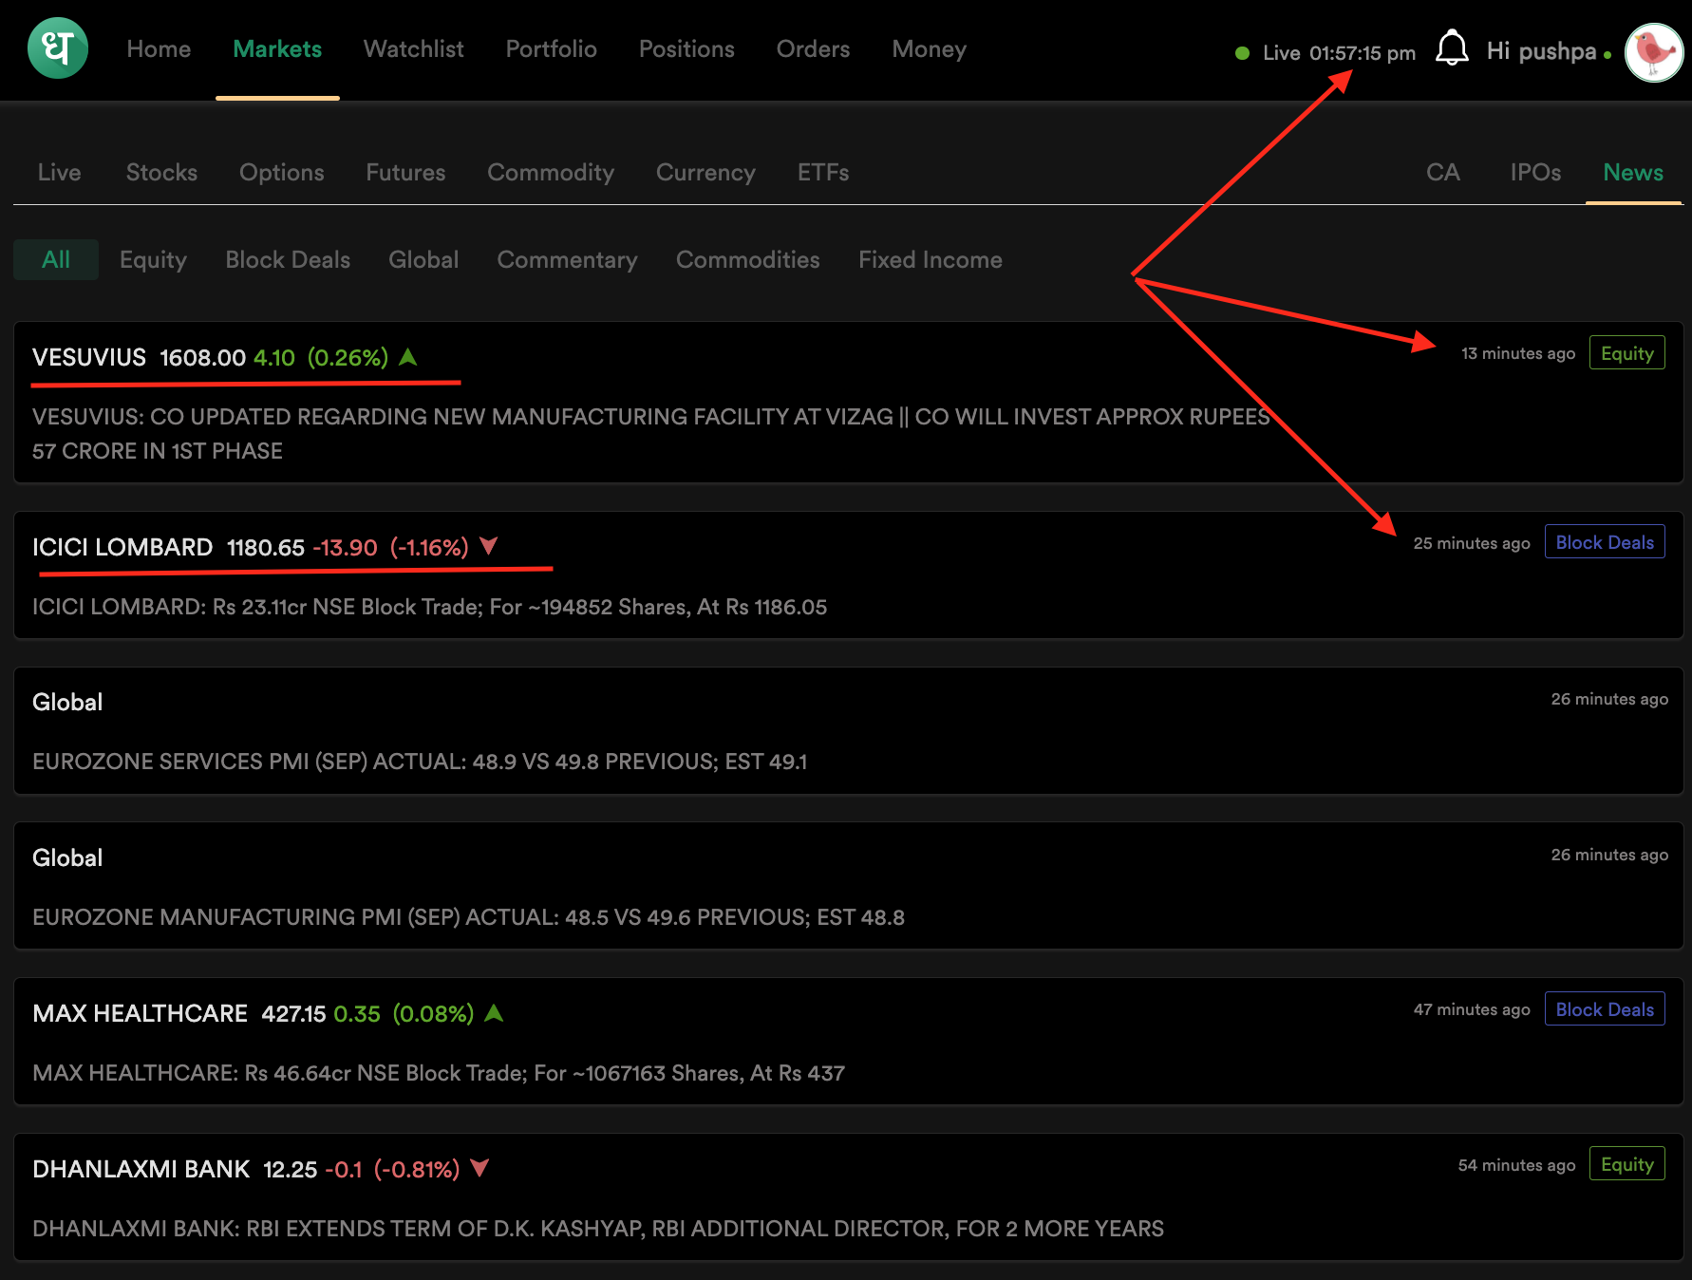Filter news by Block Deals
1692x1280 pixels.
tap(288, 259)
